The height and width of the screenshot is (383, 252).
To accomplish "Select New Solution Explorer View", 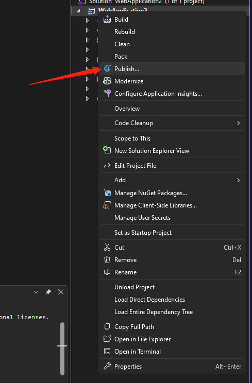I will point(172,151).
